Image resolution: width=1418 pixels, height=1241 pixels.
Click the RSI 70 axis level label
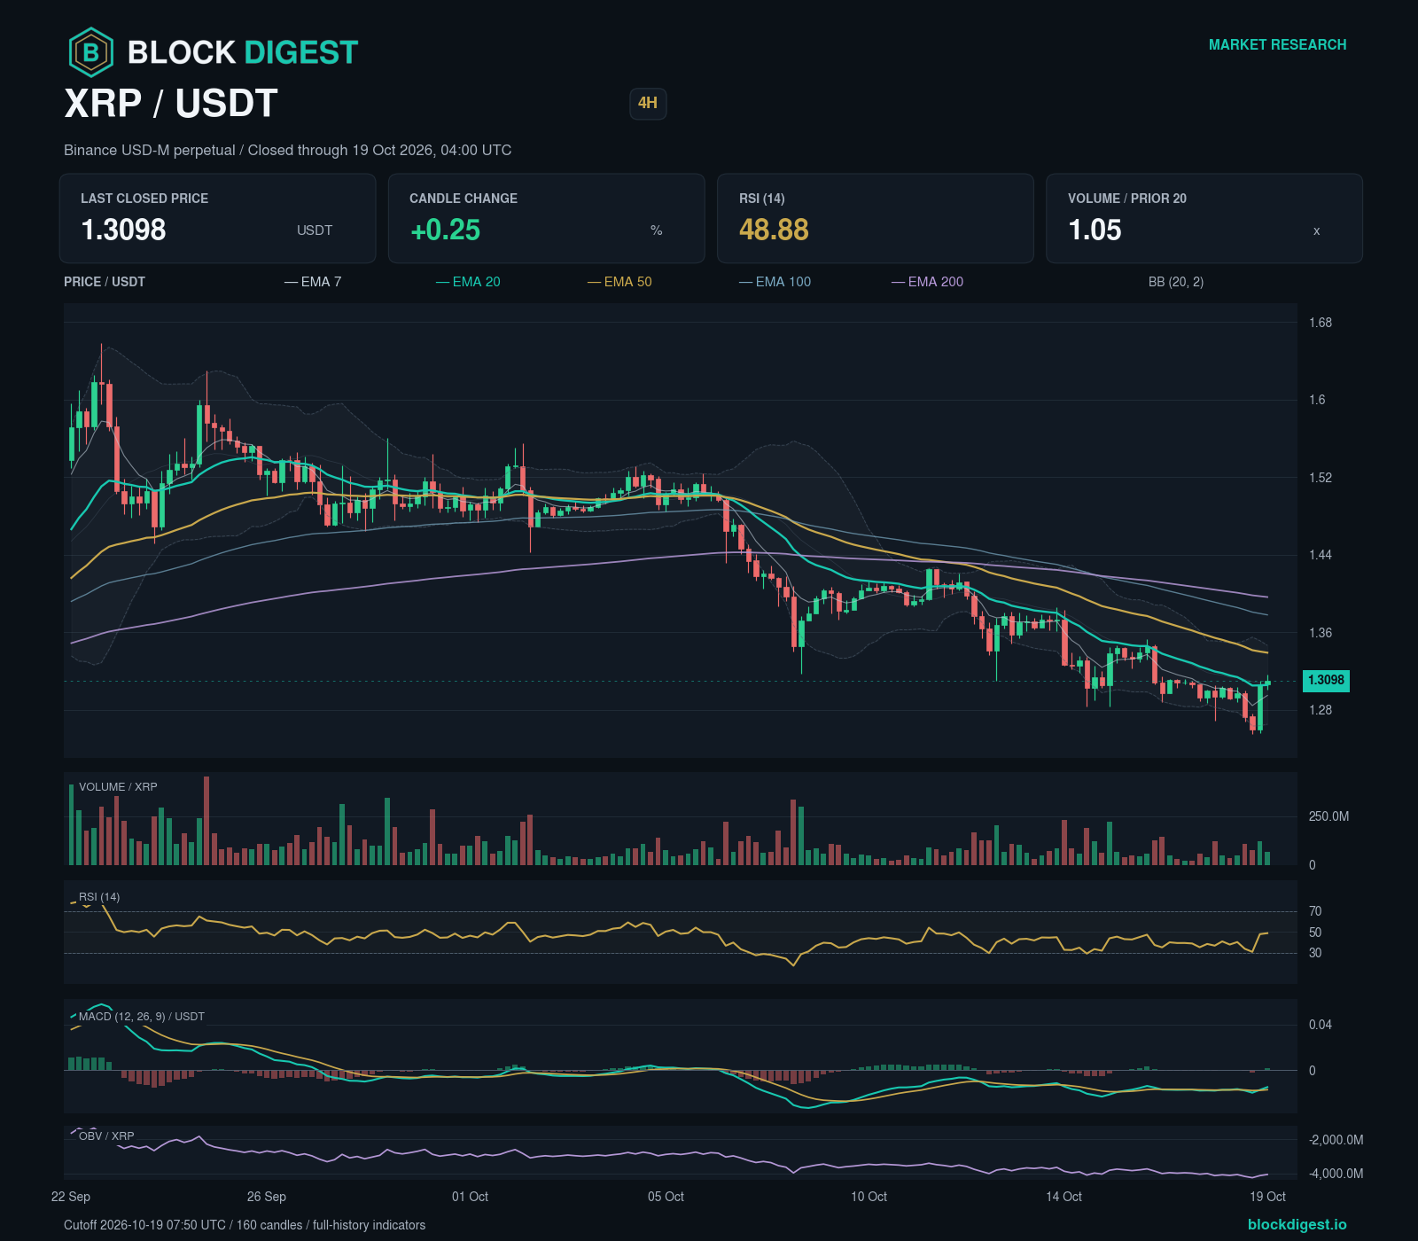click(1315, 911)
